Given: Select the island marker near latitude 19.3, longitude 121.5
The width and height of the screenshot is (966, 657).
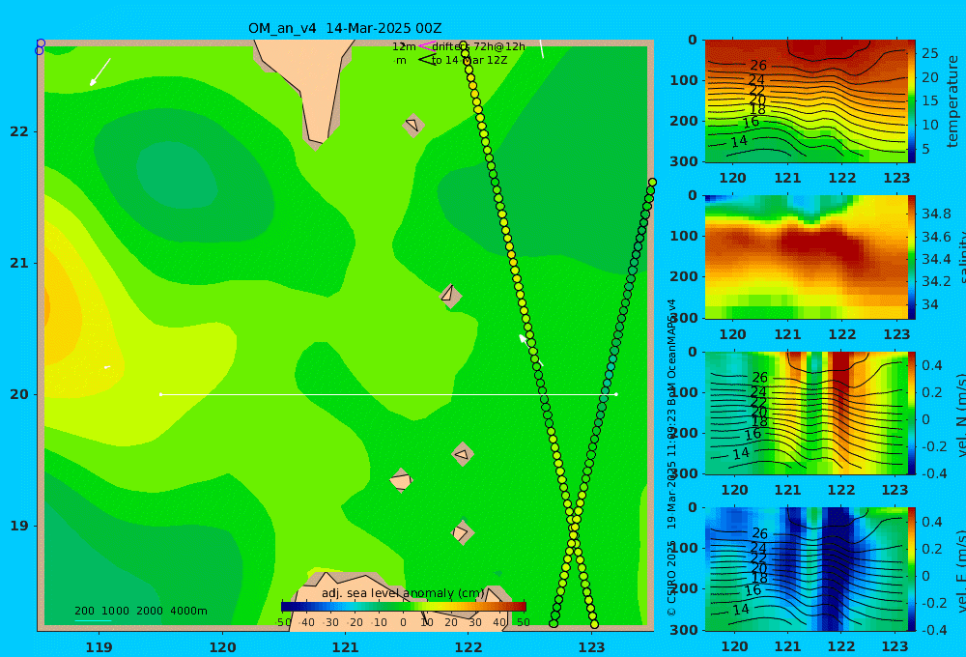Looking at the screenshot, I should coord(401,480).
